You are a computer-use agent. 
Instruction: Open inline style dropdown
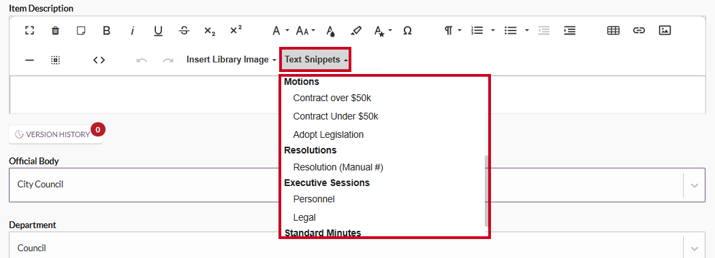tap(383, 31)
